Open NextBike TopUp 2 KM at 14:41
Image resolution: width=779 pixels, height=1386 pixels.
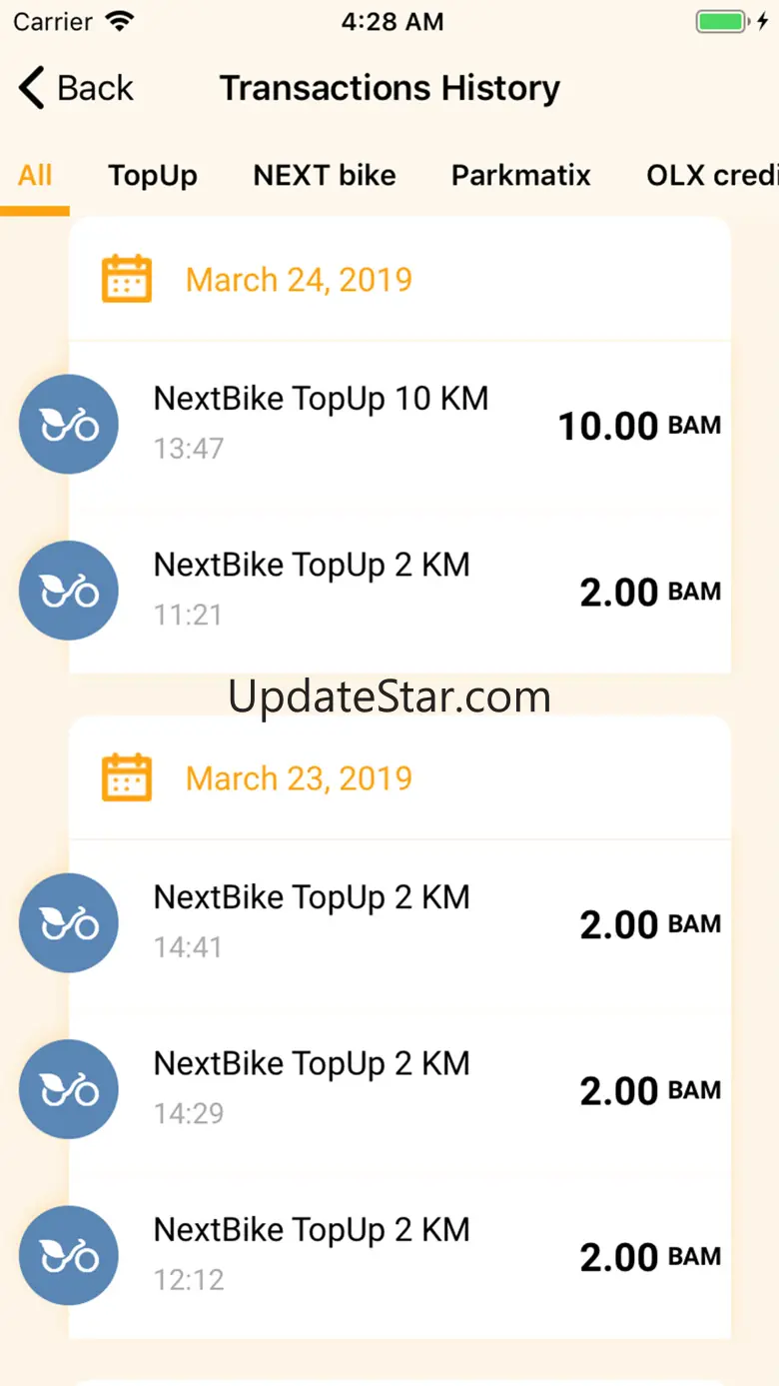click(399, 923)
